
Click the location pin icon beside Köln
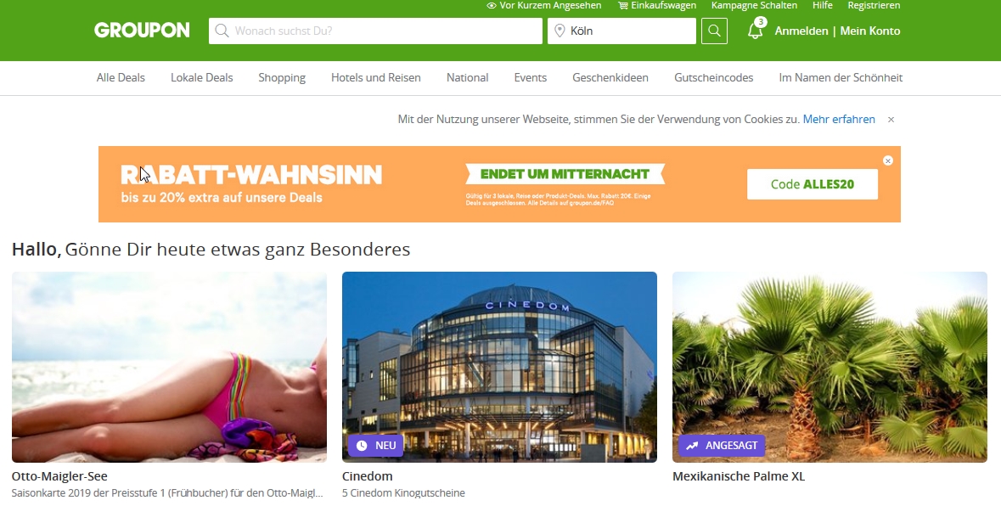pos(560,31)
